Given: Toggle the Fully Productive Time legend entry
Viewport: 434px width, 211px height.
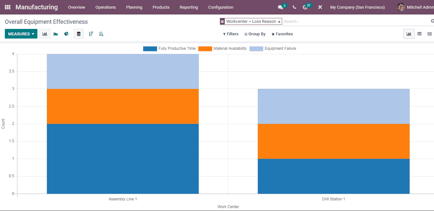Looking at the screenshot, I should coord(169,48).
